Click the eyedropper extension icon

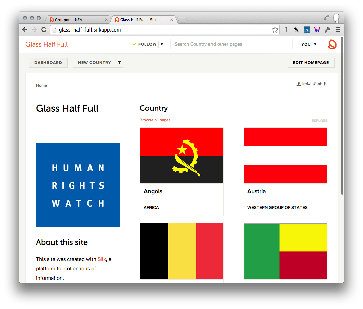327,29
